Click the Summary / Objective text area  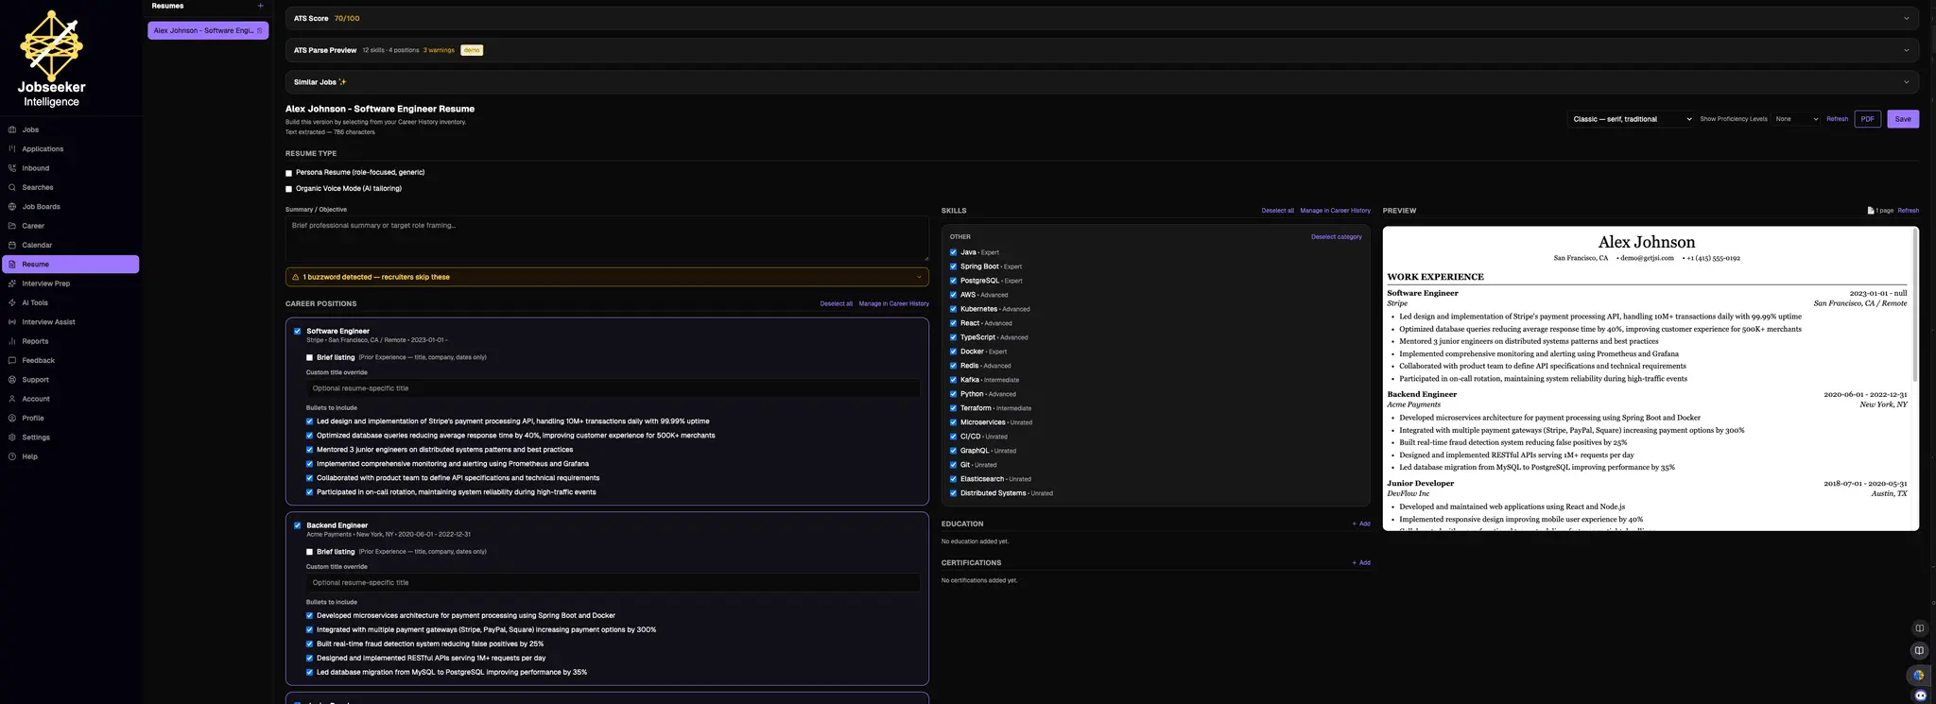point(607,239)
